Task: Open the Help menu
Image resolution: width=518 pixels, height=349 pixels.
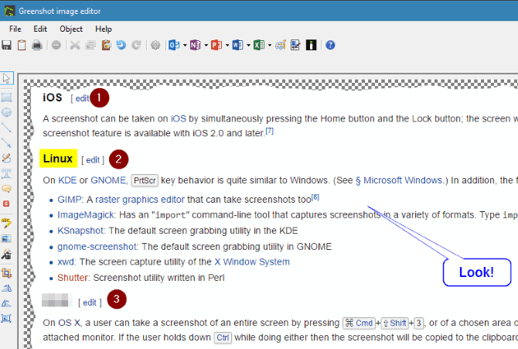Action: pyautogui.click(x=104, y=29)
